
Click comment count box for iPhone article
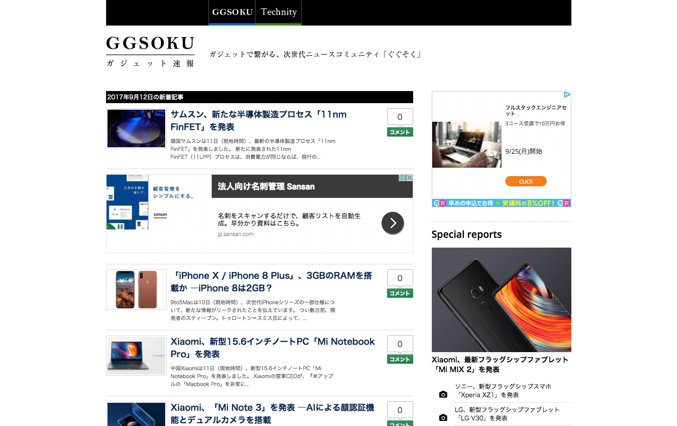pos(400,278)
